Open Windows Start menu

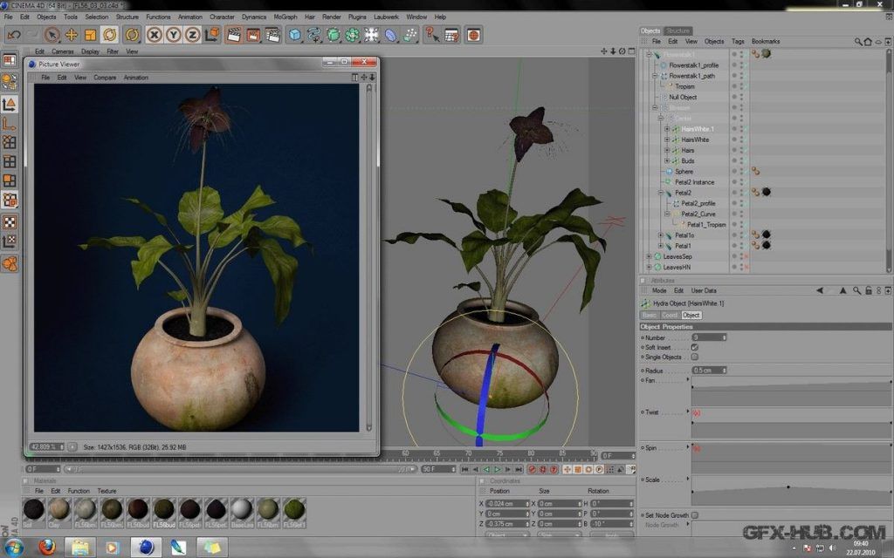tap(14, 548)
